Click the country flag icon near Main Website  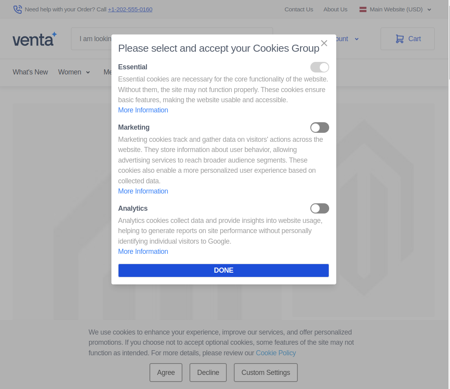coord(363,9)
